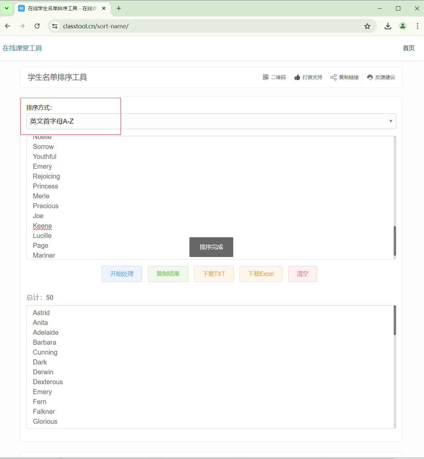
Task: Go to 首页 in the navigation
Action: (x=409, y=48)
